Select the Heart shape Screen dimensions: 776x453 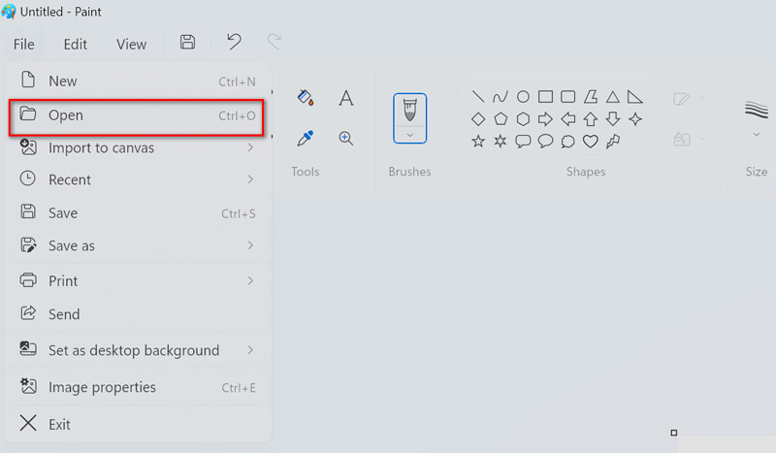pos(591,141)
